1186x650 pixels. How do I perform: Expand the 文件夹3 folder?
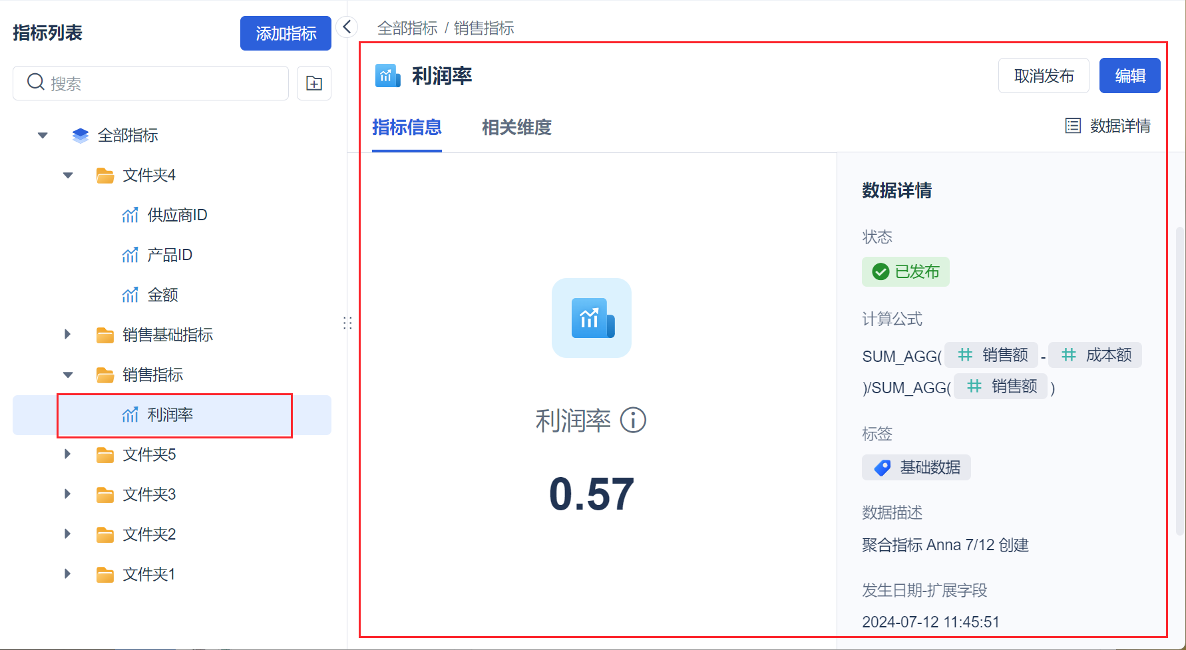pyautogui.click(x=67, y=494)
